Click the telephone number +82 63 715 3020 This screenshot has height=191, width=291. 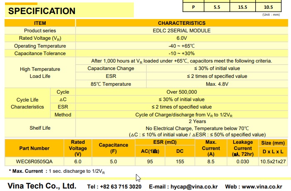(121, 186)
